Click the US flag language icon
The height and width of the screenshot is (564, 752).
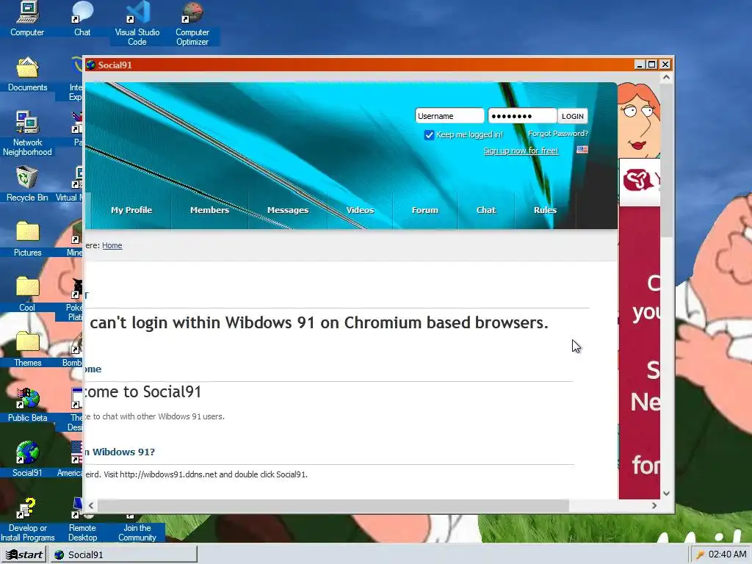click(582, 150)
